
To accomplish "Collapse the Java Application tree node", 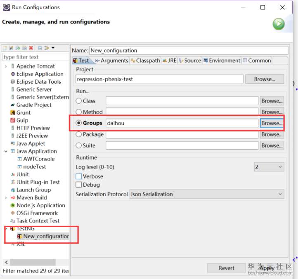I will (6, 151).
